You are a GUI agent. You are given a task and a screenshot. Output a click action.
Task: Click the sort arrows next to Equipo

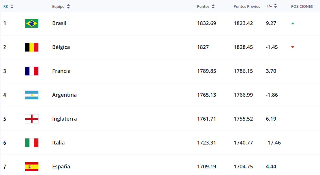click(x=68, y=6)
